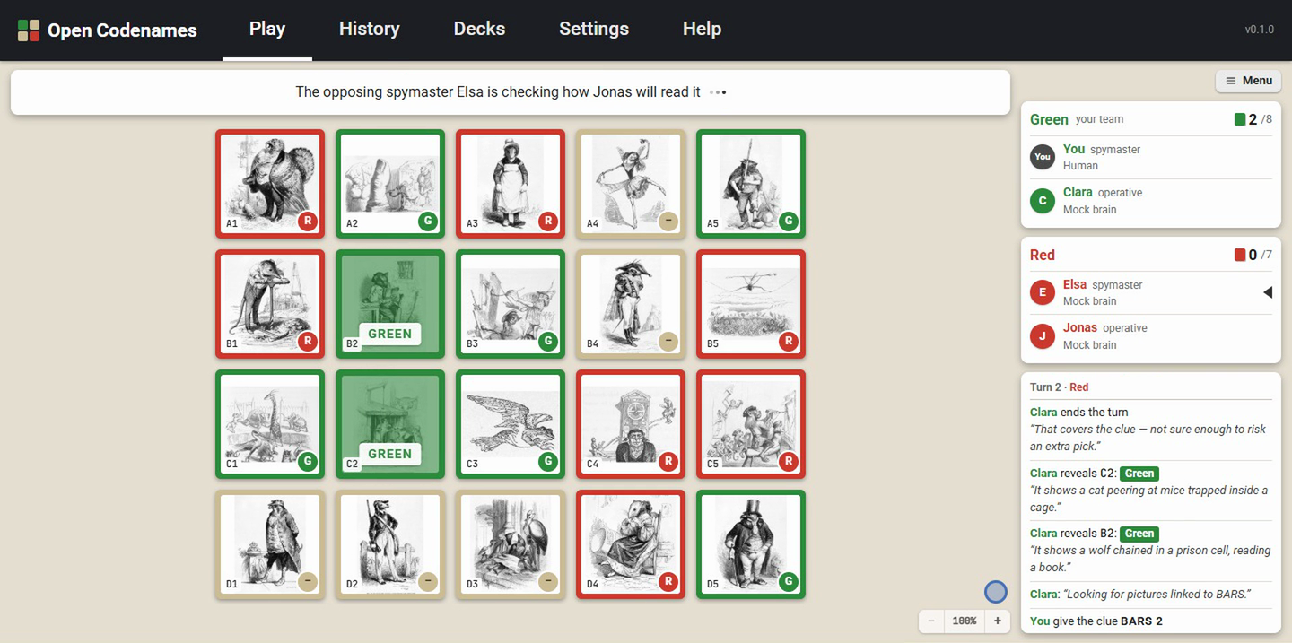Select card B4 bird in coat
1292x643 pixels.
coord(631,304)
